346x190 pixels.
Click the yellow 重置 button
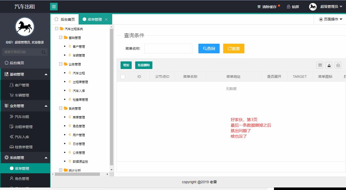[234, 49]
